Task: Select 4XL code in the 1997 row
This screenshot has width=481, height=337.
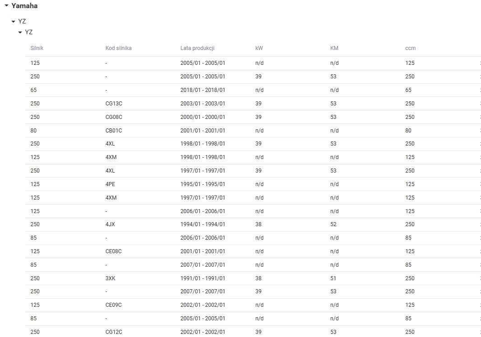Action: pos(110,171)
